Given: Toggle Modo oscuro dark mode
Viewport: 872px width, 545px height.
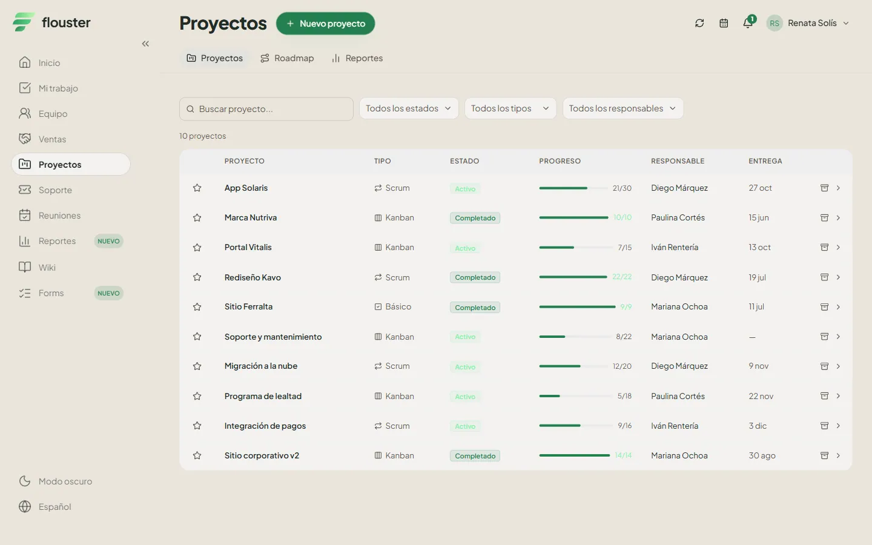Looking at the screenshot, I should tap(56, 481).
